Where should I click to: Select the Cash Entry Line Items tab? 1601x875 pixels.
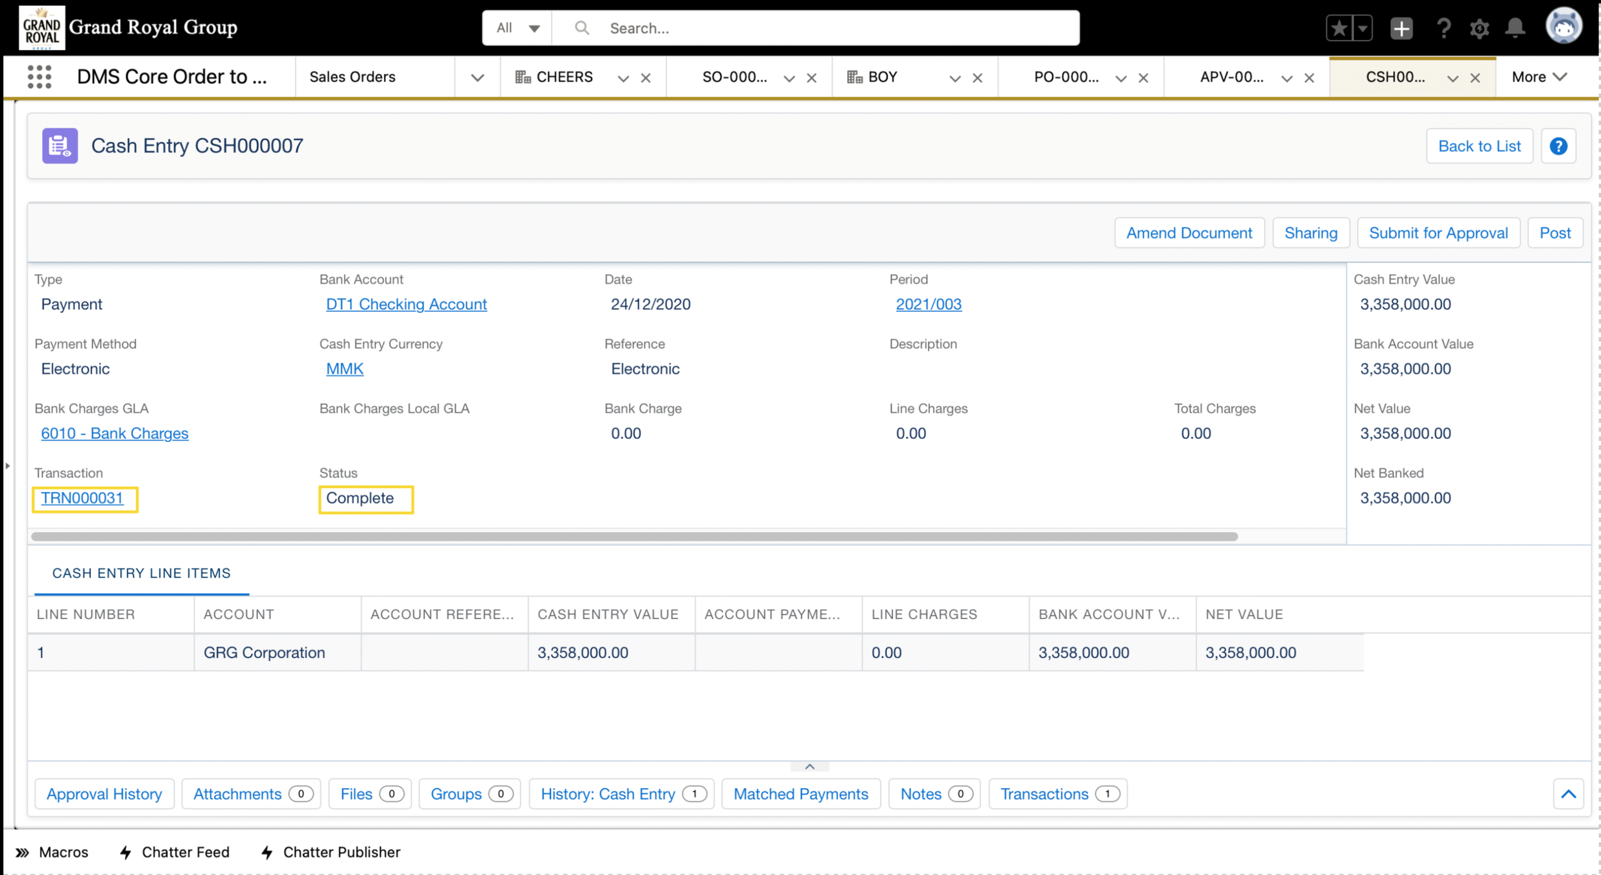click(141, 573)
